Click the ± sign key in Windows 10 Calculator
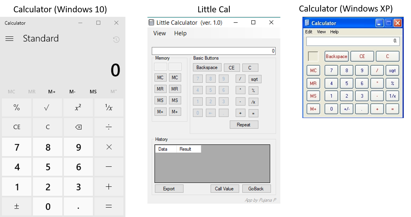The image size is (411, 217). click(x=17, y=206)
